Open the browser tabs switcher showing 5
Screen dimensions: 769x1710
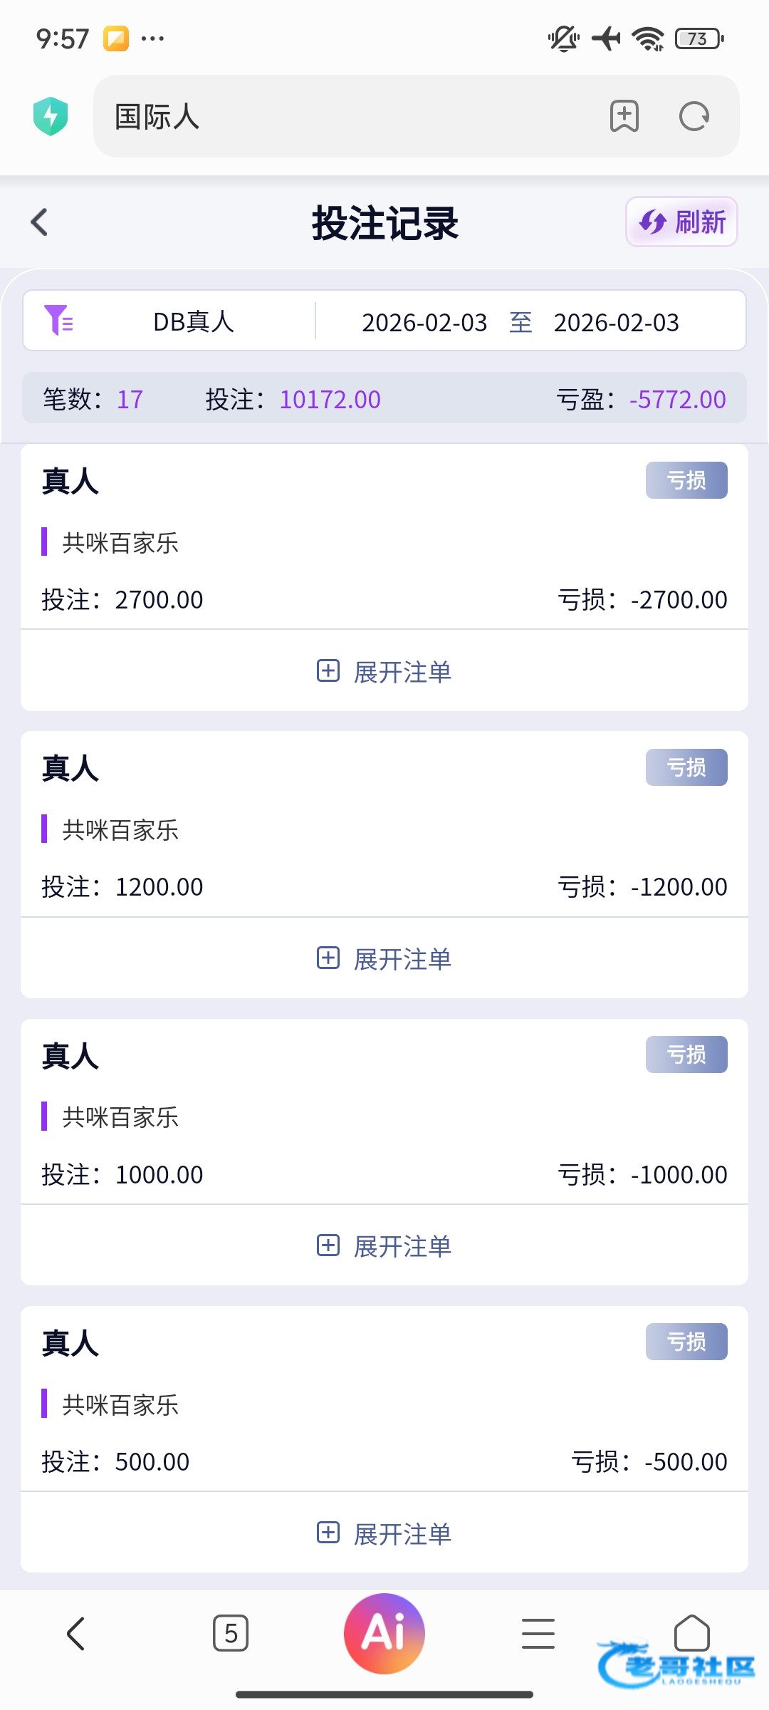(231, 1633)
